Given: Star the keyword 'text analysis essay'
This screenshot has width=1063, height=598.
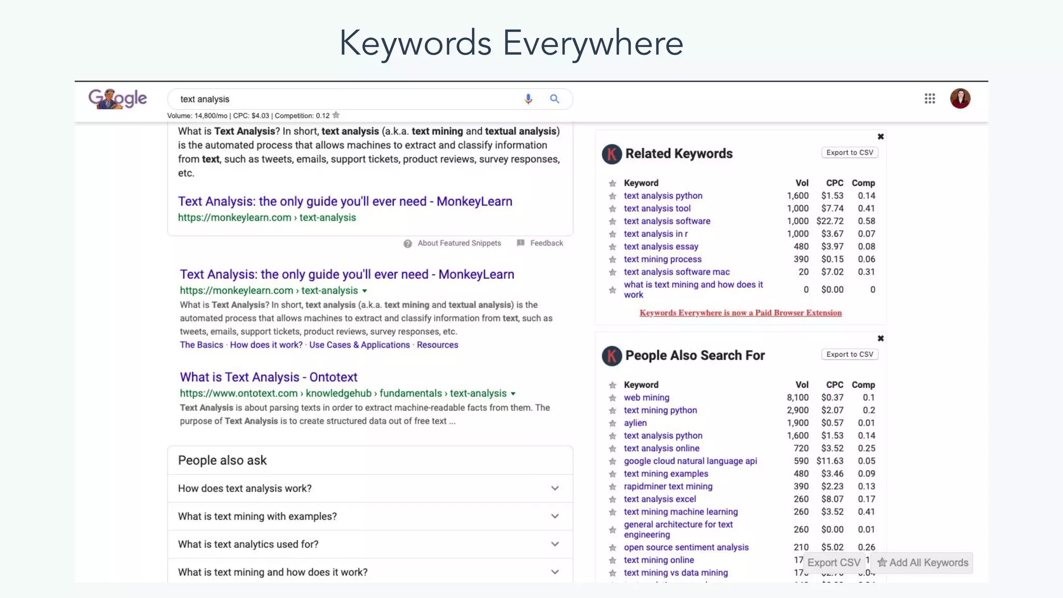Looking at the screenshot, I should (612, 247).
